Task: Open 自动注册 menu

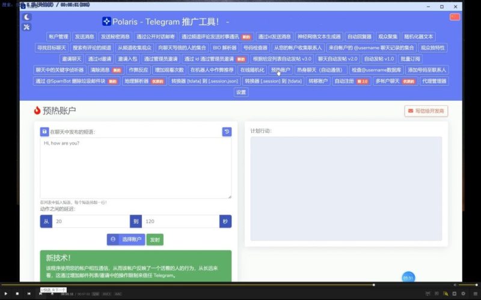Action: click(x=352, y=81)
